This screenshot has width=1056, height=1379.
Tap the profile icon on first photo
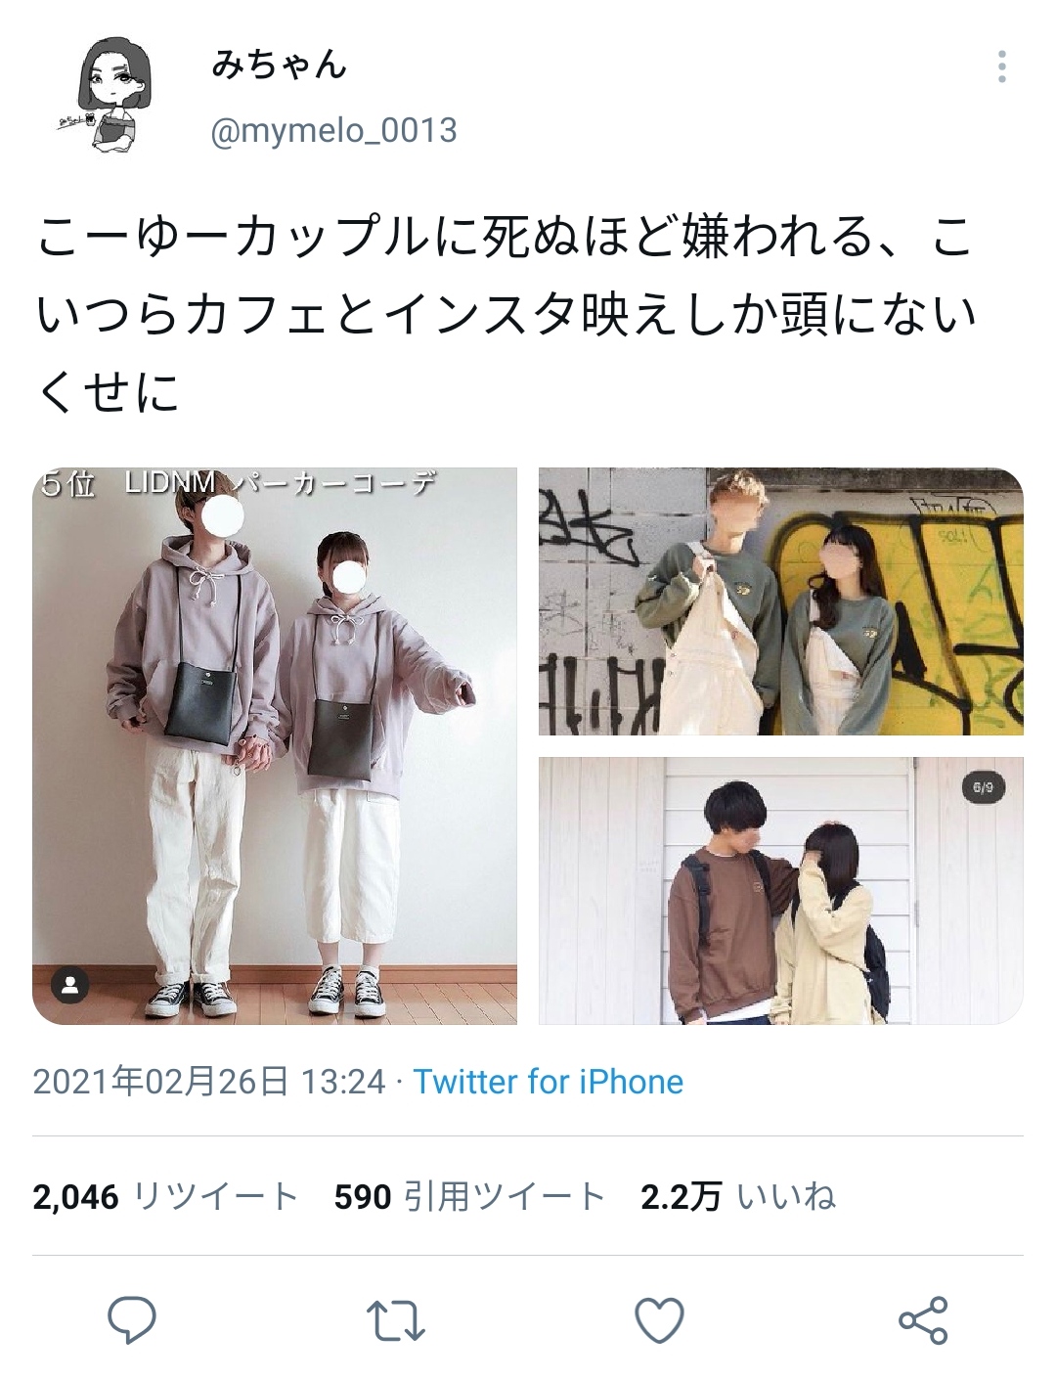(x=70, y=986)
